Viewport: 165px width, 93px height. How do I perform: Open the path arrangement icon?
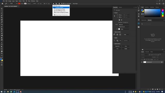coord(59,4)
